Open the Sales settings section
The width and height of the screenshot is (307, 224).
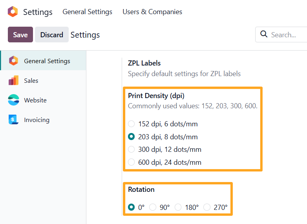[31, 80]
